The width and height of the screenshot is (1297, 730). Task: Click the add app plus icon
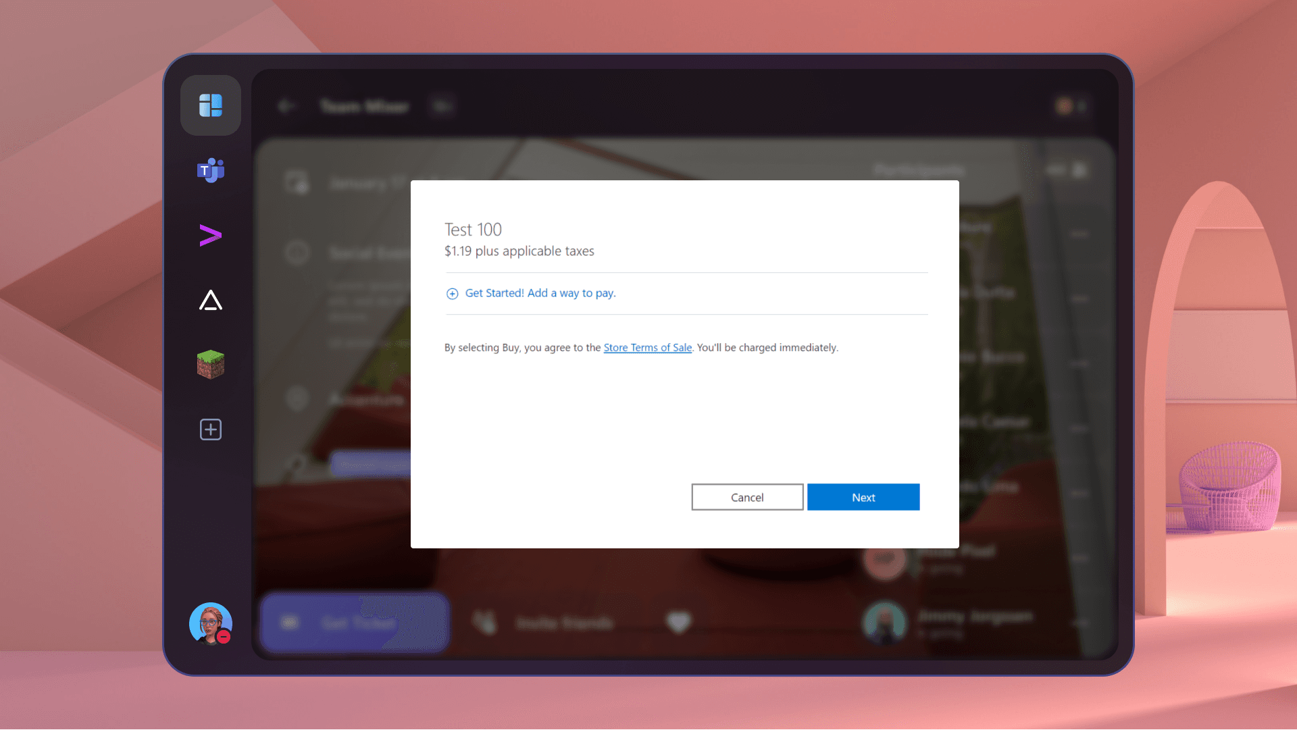(x=210, y=429)
